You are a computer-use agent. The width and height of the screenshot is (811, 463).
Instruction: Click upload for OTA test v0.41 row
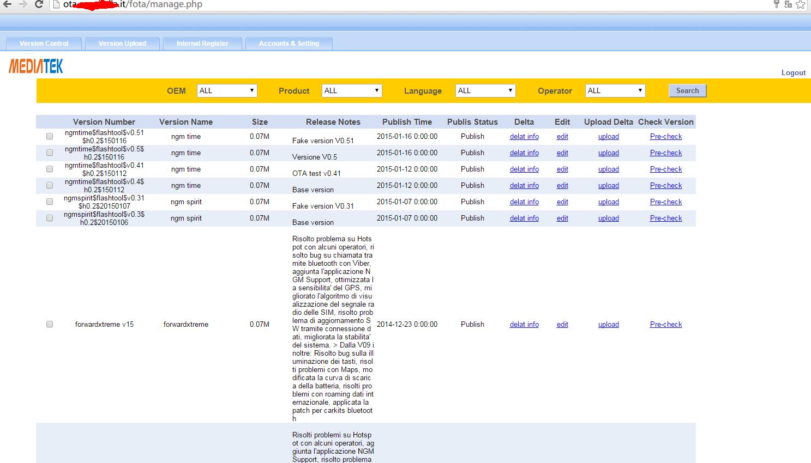(609, 169)
